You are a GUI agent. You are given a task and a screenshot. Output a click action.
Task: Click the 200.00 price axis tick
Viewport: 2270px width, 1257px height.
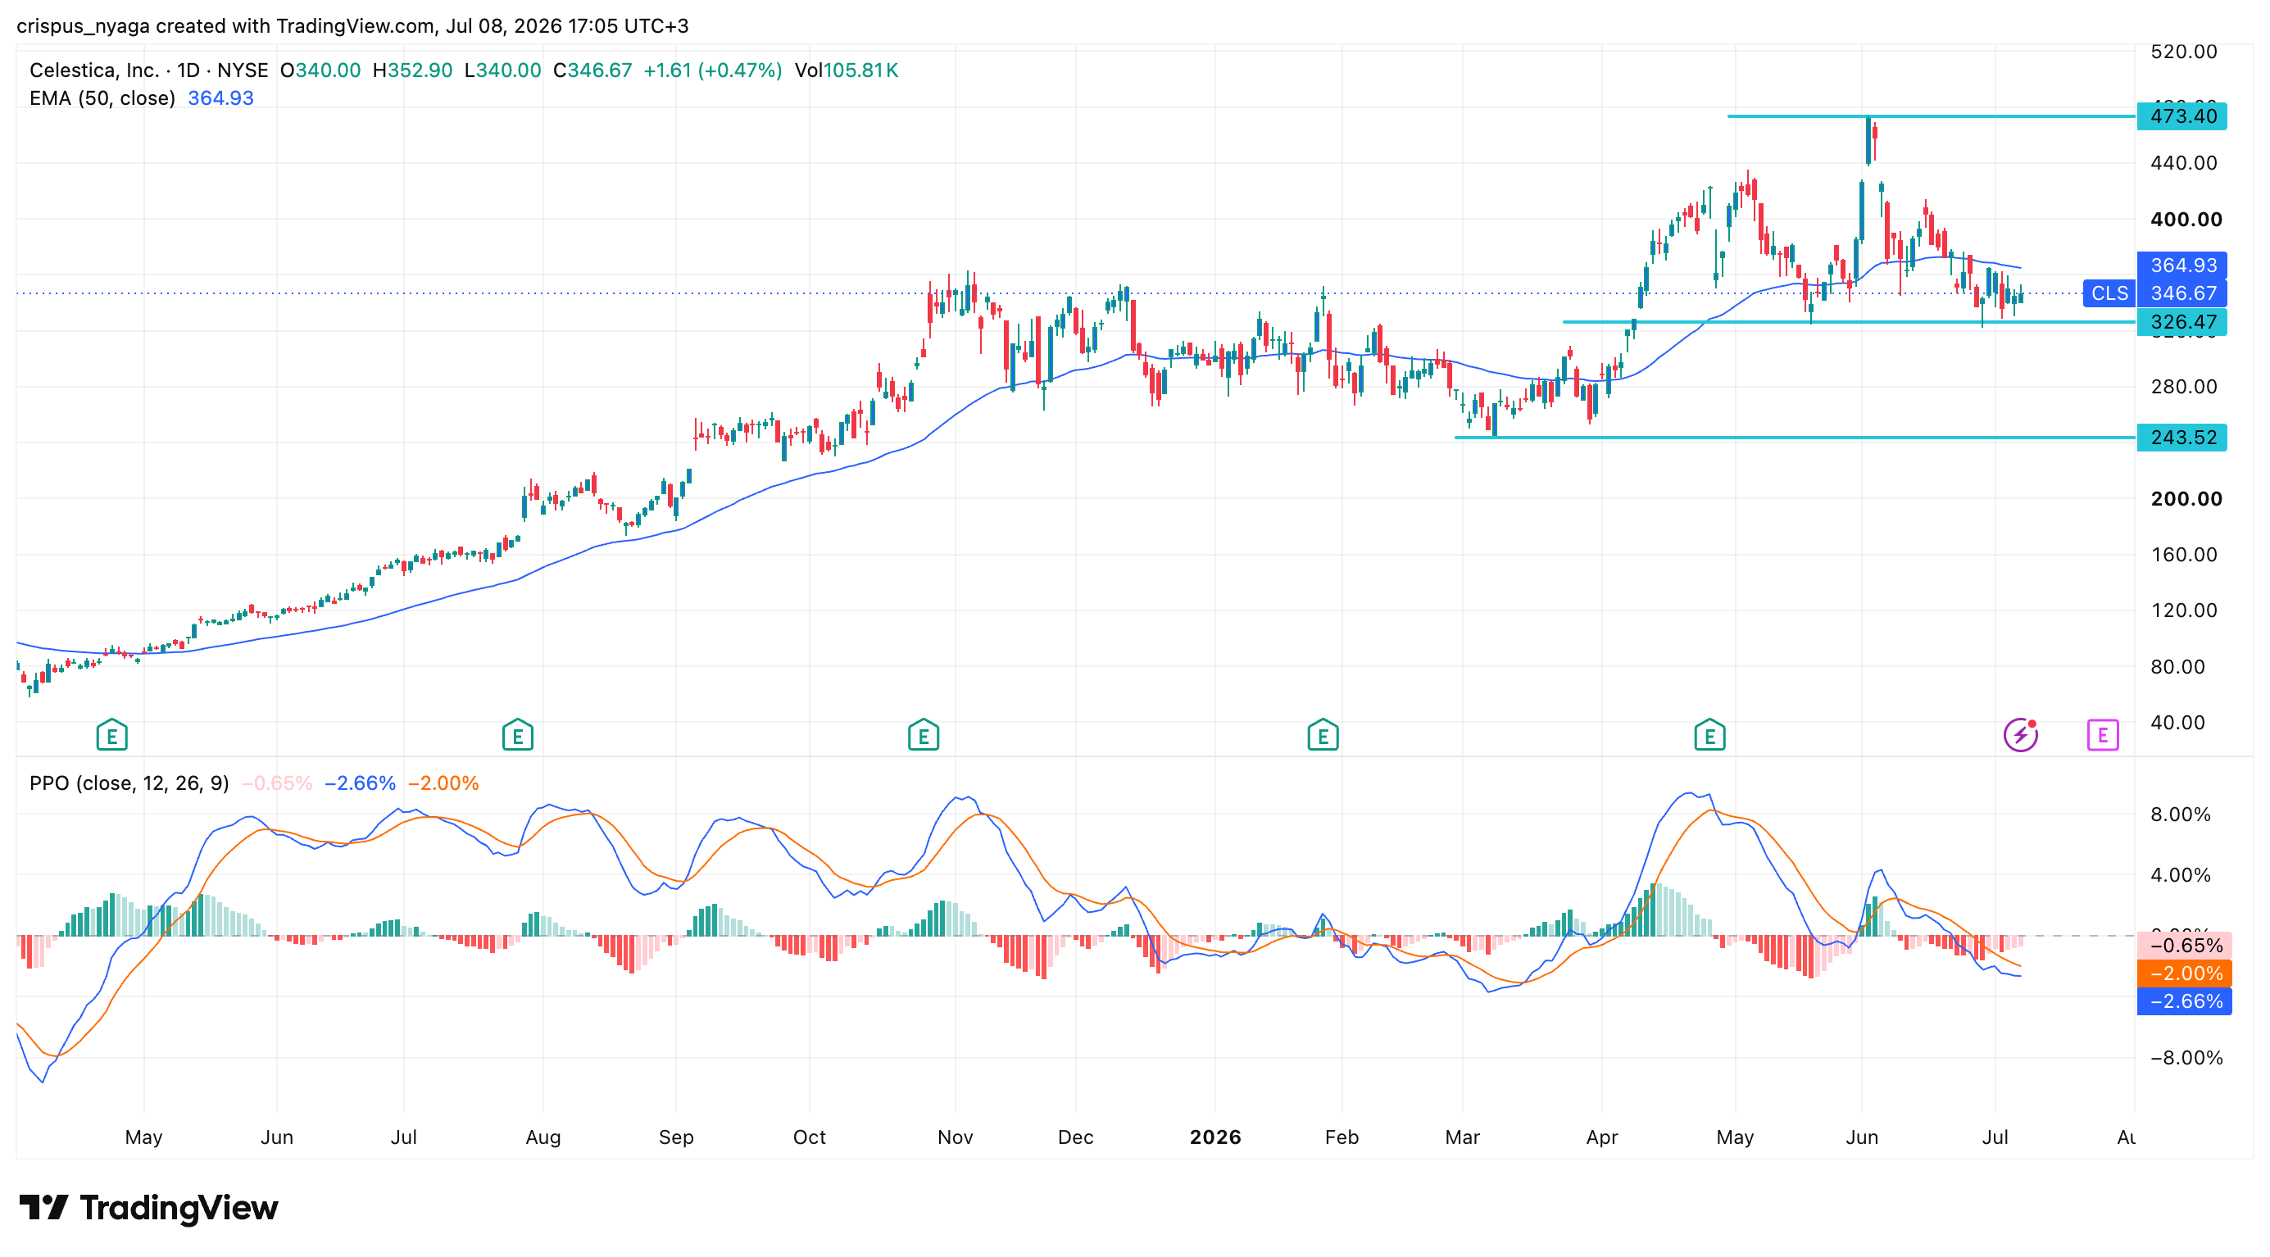[2186, 498]
